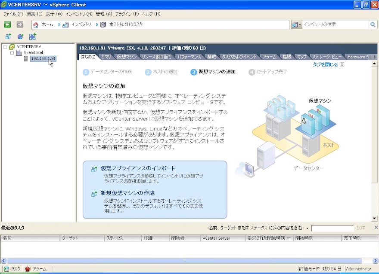Click the タブを閉じる link
This screenshot has height=274, width=379.
[325, 64]
